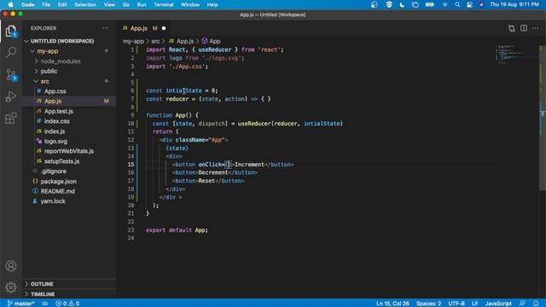546x307 pixels.
Task: Click my-app breadcrumb segment
Action: coord(133,41)
